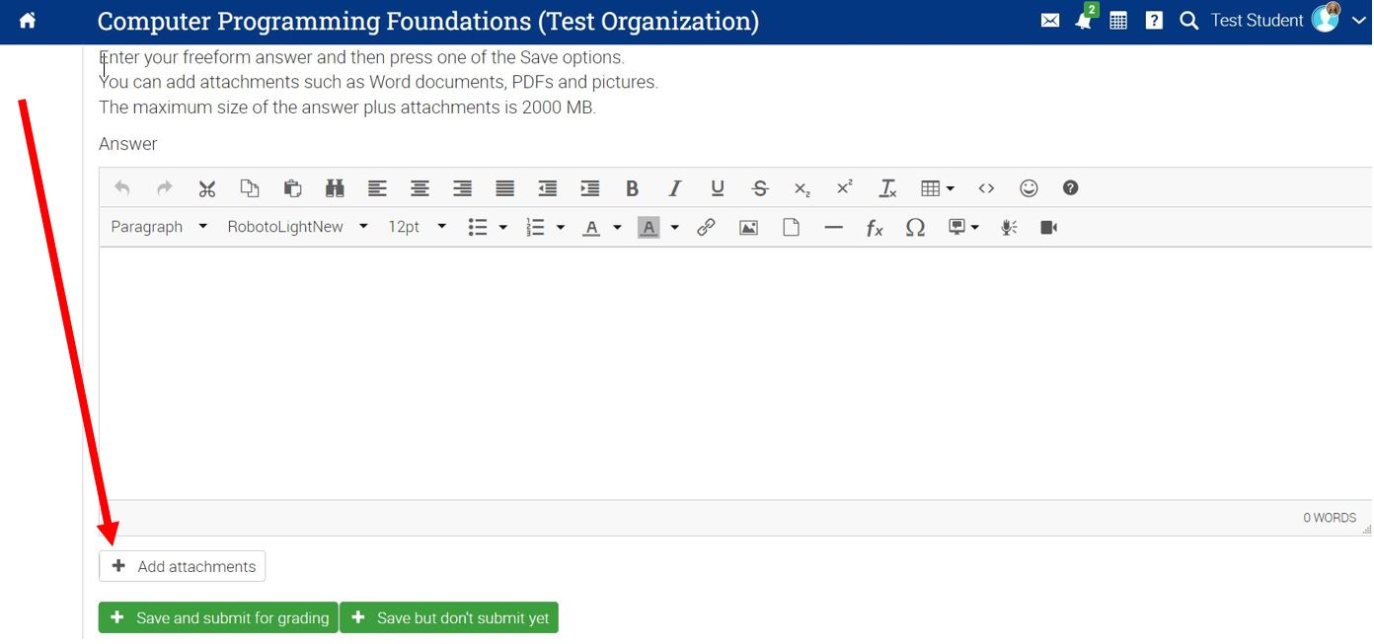Toggle italic formatting
Viewport: 1374px width, 644px height.
click(x=675, y=188)
